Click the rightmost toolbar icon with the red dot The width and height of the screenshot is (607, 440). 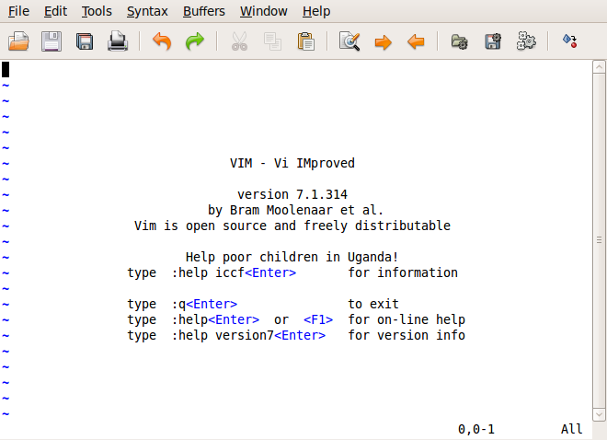tap(570, 41)
